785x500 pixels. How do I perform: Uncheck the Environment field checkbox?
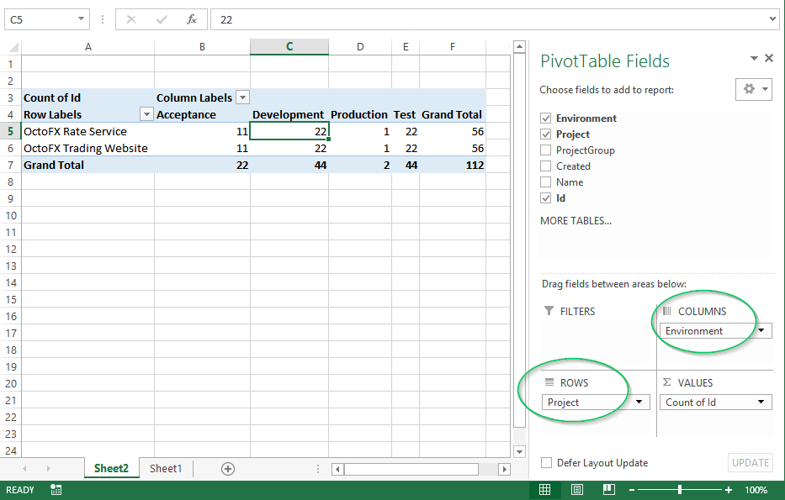click(546, 118)
